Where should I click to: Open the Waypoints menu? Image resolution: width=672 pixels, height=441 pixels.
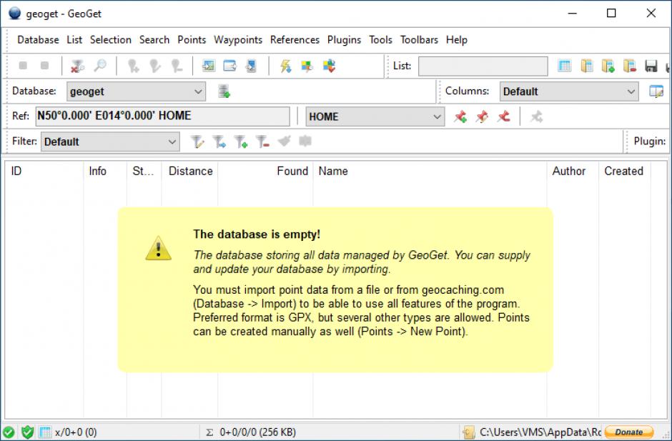click(238, 40)
